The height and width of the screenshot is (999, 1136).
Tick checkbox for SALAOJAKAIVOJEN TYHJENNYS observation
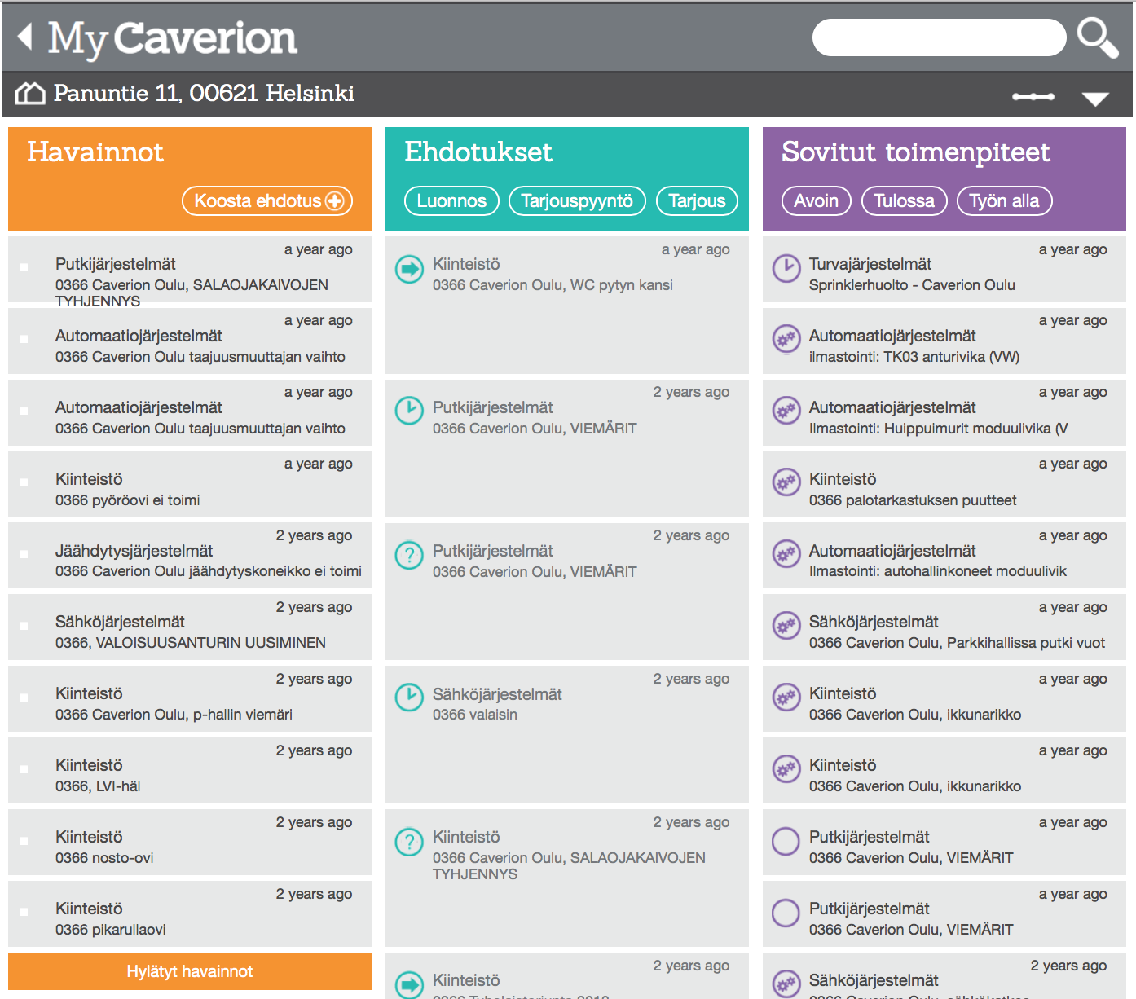pyautogui.click(x=24, y=267)
